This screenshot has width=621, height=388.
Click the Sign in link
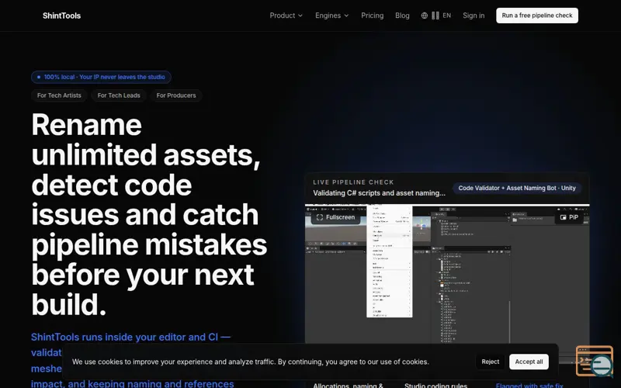click(474, 16)
